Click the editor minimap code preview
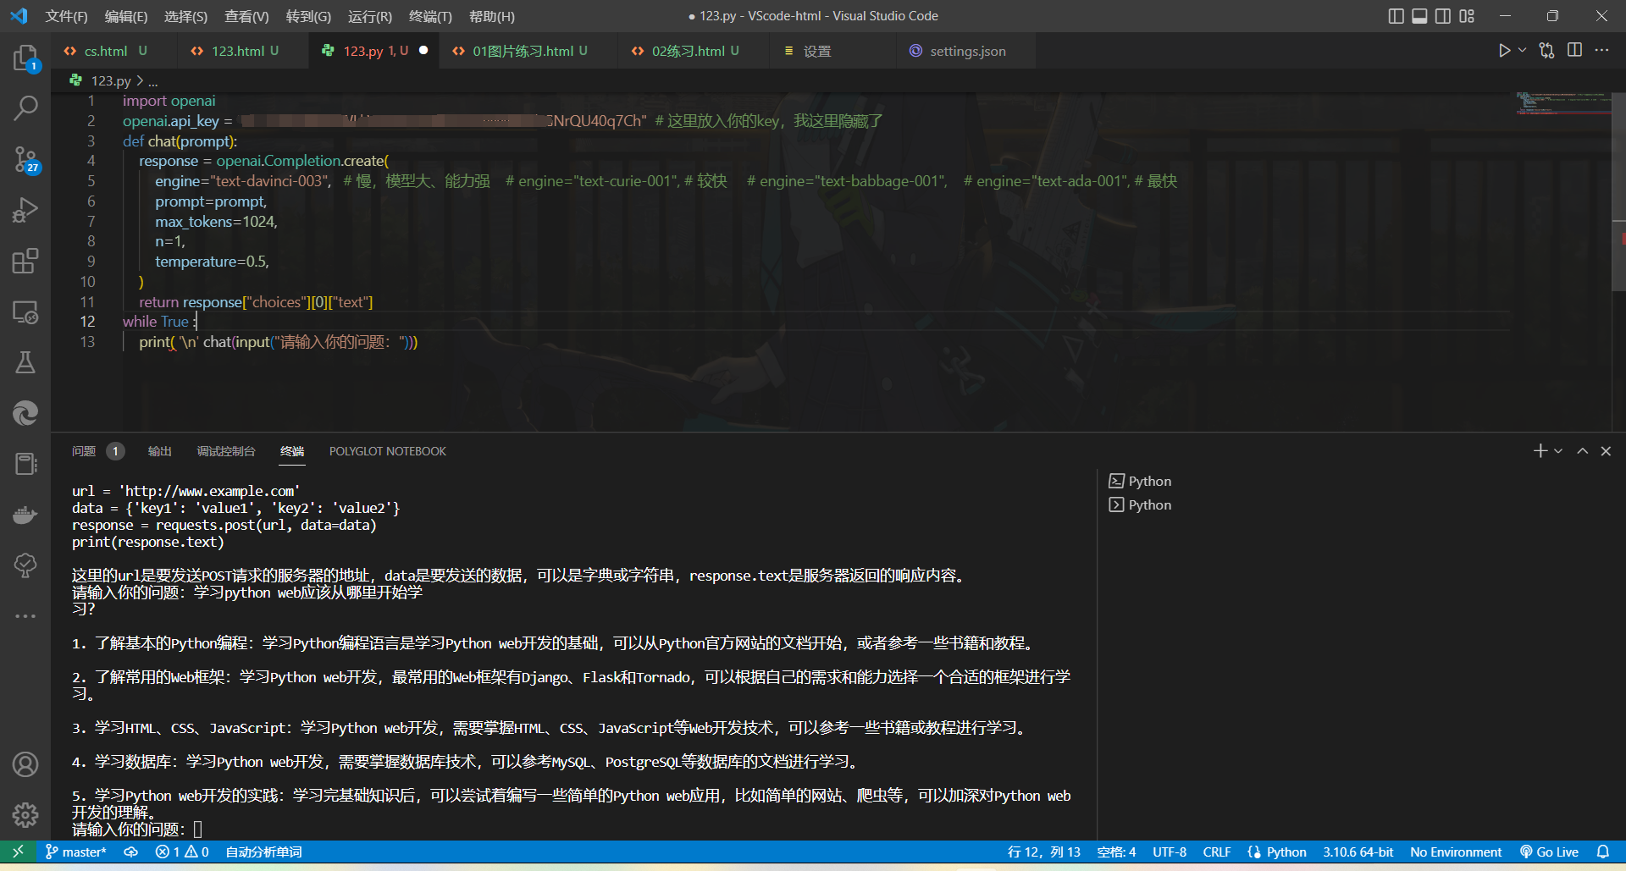Screen dimensions: 1626x871 coord(1562,103)
